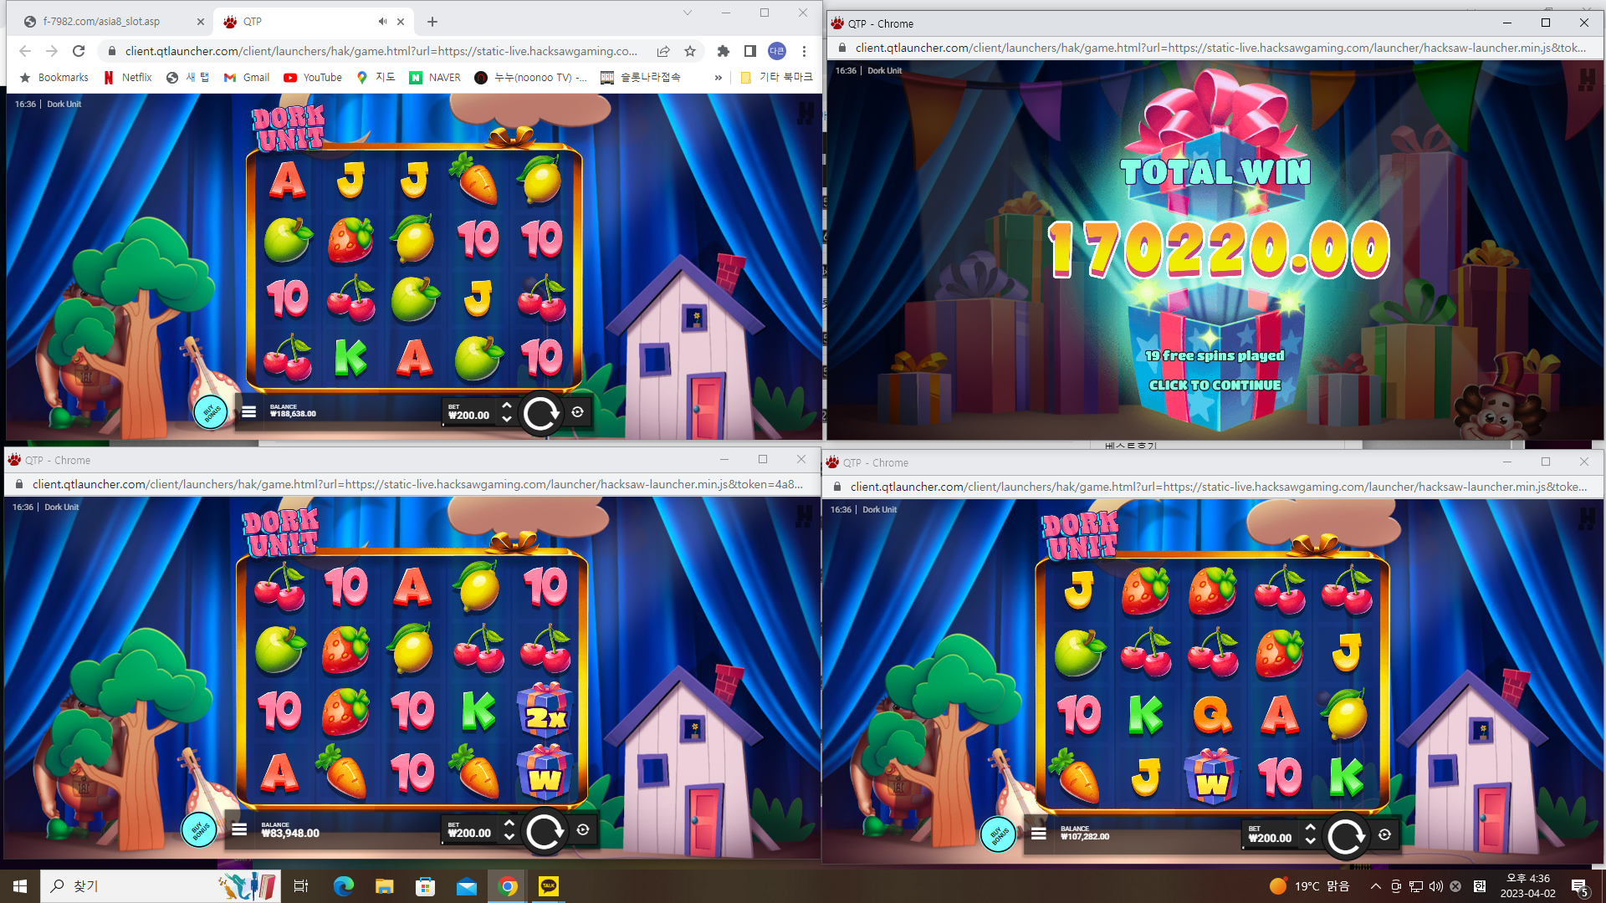The image size is (1606, 903).
Task: Open the 누누(noonoo TV) bookmark
Action: (x=531, y=78)
